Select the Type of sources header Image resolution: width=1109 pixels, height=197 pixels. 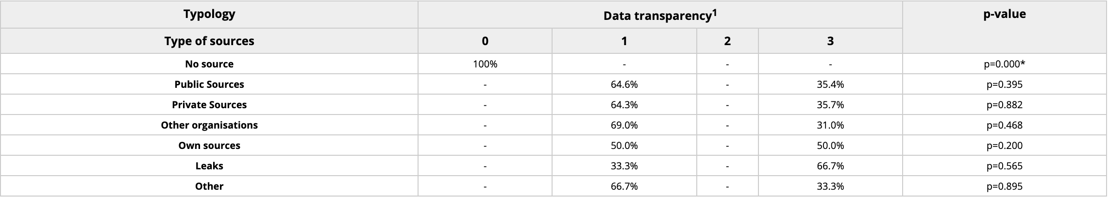click(209, 41)
